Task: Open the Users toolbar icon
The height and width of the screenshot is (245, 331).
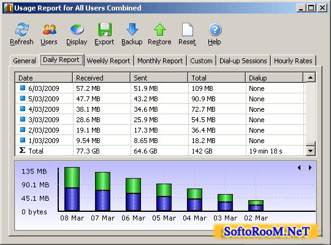Action: pyautogui.click(x=49, y=29)
